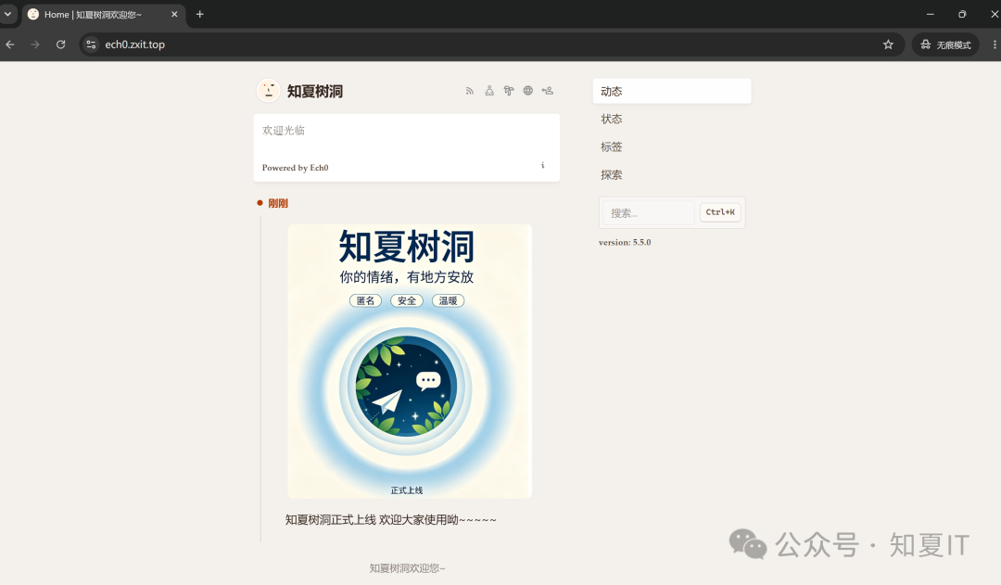Click the palm tree icon
This screenshot has height=585, width=1001.
[509, 91]
